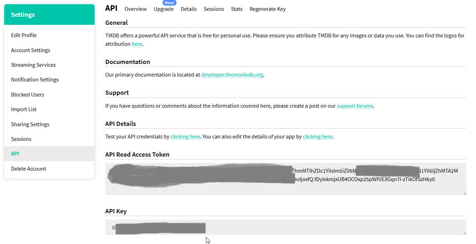Grab the token field resize handle
476x244 pixels.
click(464, 193)
